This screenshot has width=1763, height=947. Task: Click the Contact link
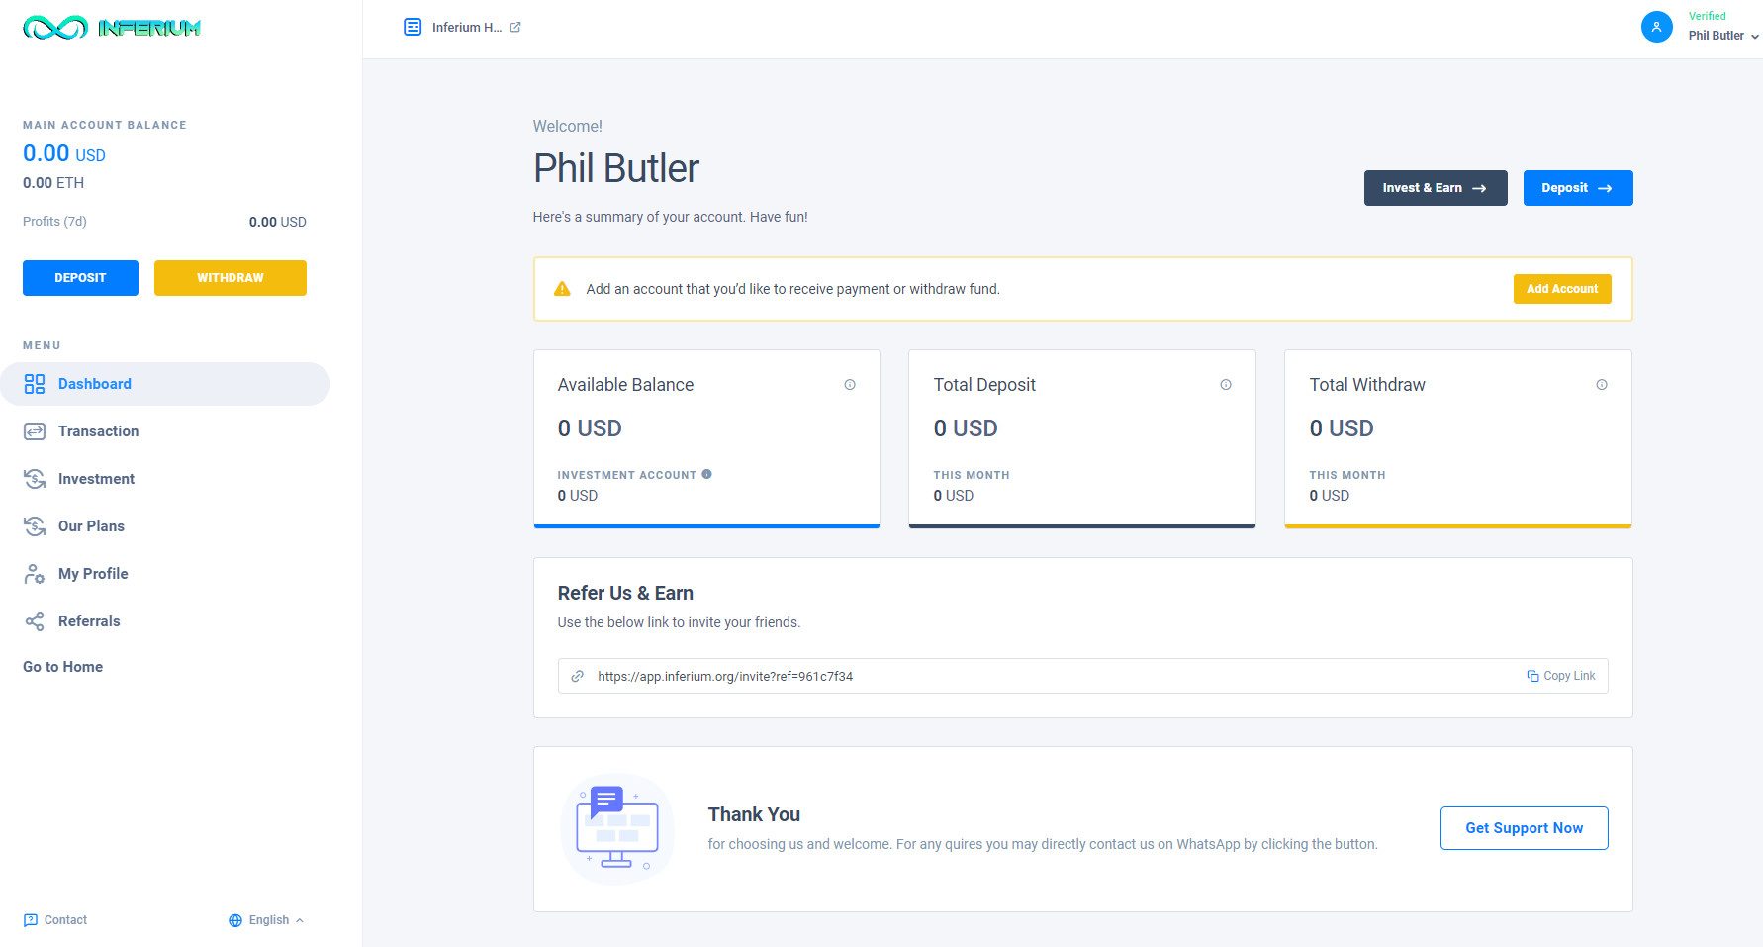[55, 920]
